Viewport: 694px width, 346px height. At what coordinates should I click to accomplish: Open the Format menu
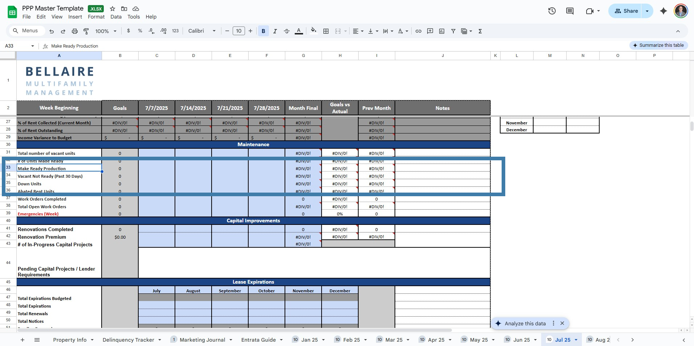[96, 17]
